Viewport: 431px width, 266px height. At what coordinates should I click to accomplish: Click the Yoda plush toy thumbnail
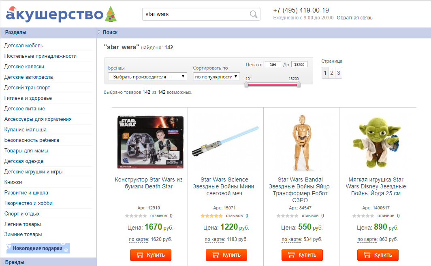[376, 143]
